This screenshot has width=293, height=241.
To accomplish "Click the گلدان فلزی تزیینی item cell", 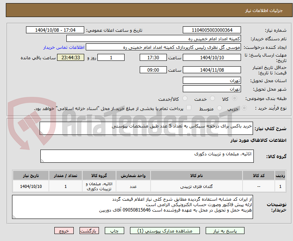I will pyautogui.click(x=196, y=186).
